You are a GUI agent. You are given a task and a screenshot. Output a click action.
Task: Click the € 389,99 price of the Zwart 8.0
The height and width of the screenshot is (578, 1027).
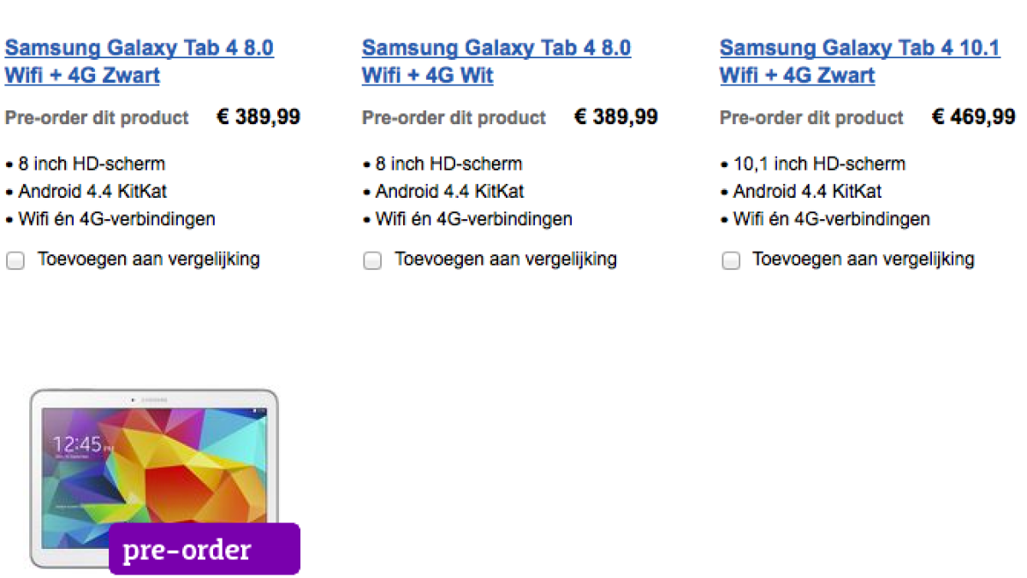pyautogui.click(x=258, y=117)
